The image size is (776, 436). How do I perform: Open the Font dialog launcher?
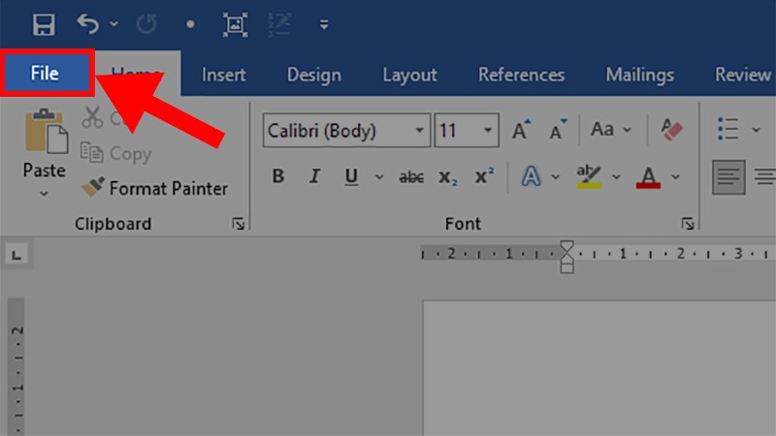pos(688,224)
